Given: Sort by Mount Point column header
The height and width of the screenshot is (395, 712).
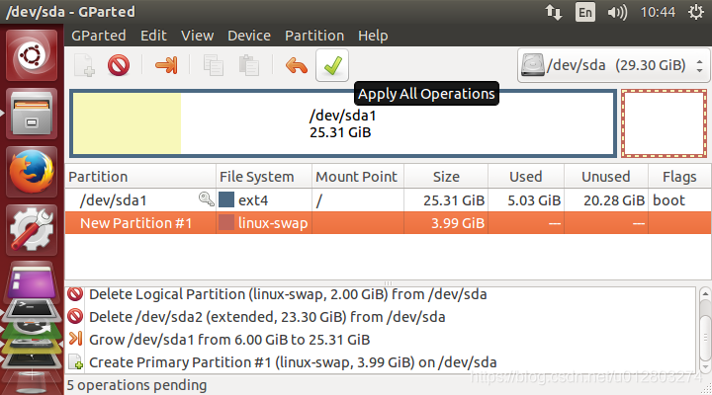Looking at the screenshot, I should [358, 177].
